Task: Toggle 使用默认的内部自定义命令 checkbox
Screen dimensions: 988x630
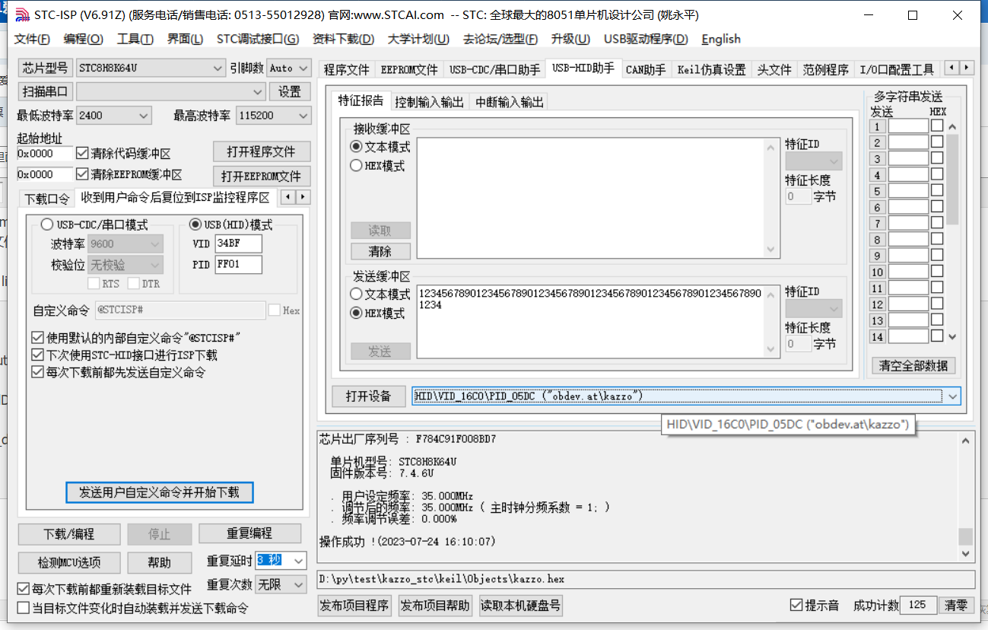Action: [37, 337]
